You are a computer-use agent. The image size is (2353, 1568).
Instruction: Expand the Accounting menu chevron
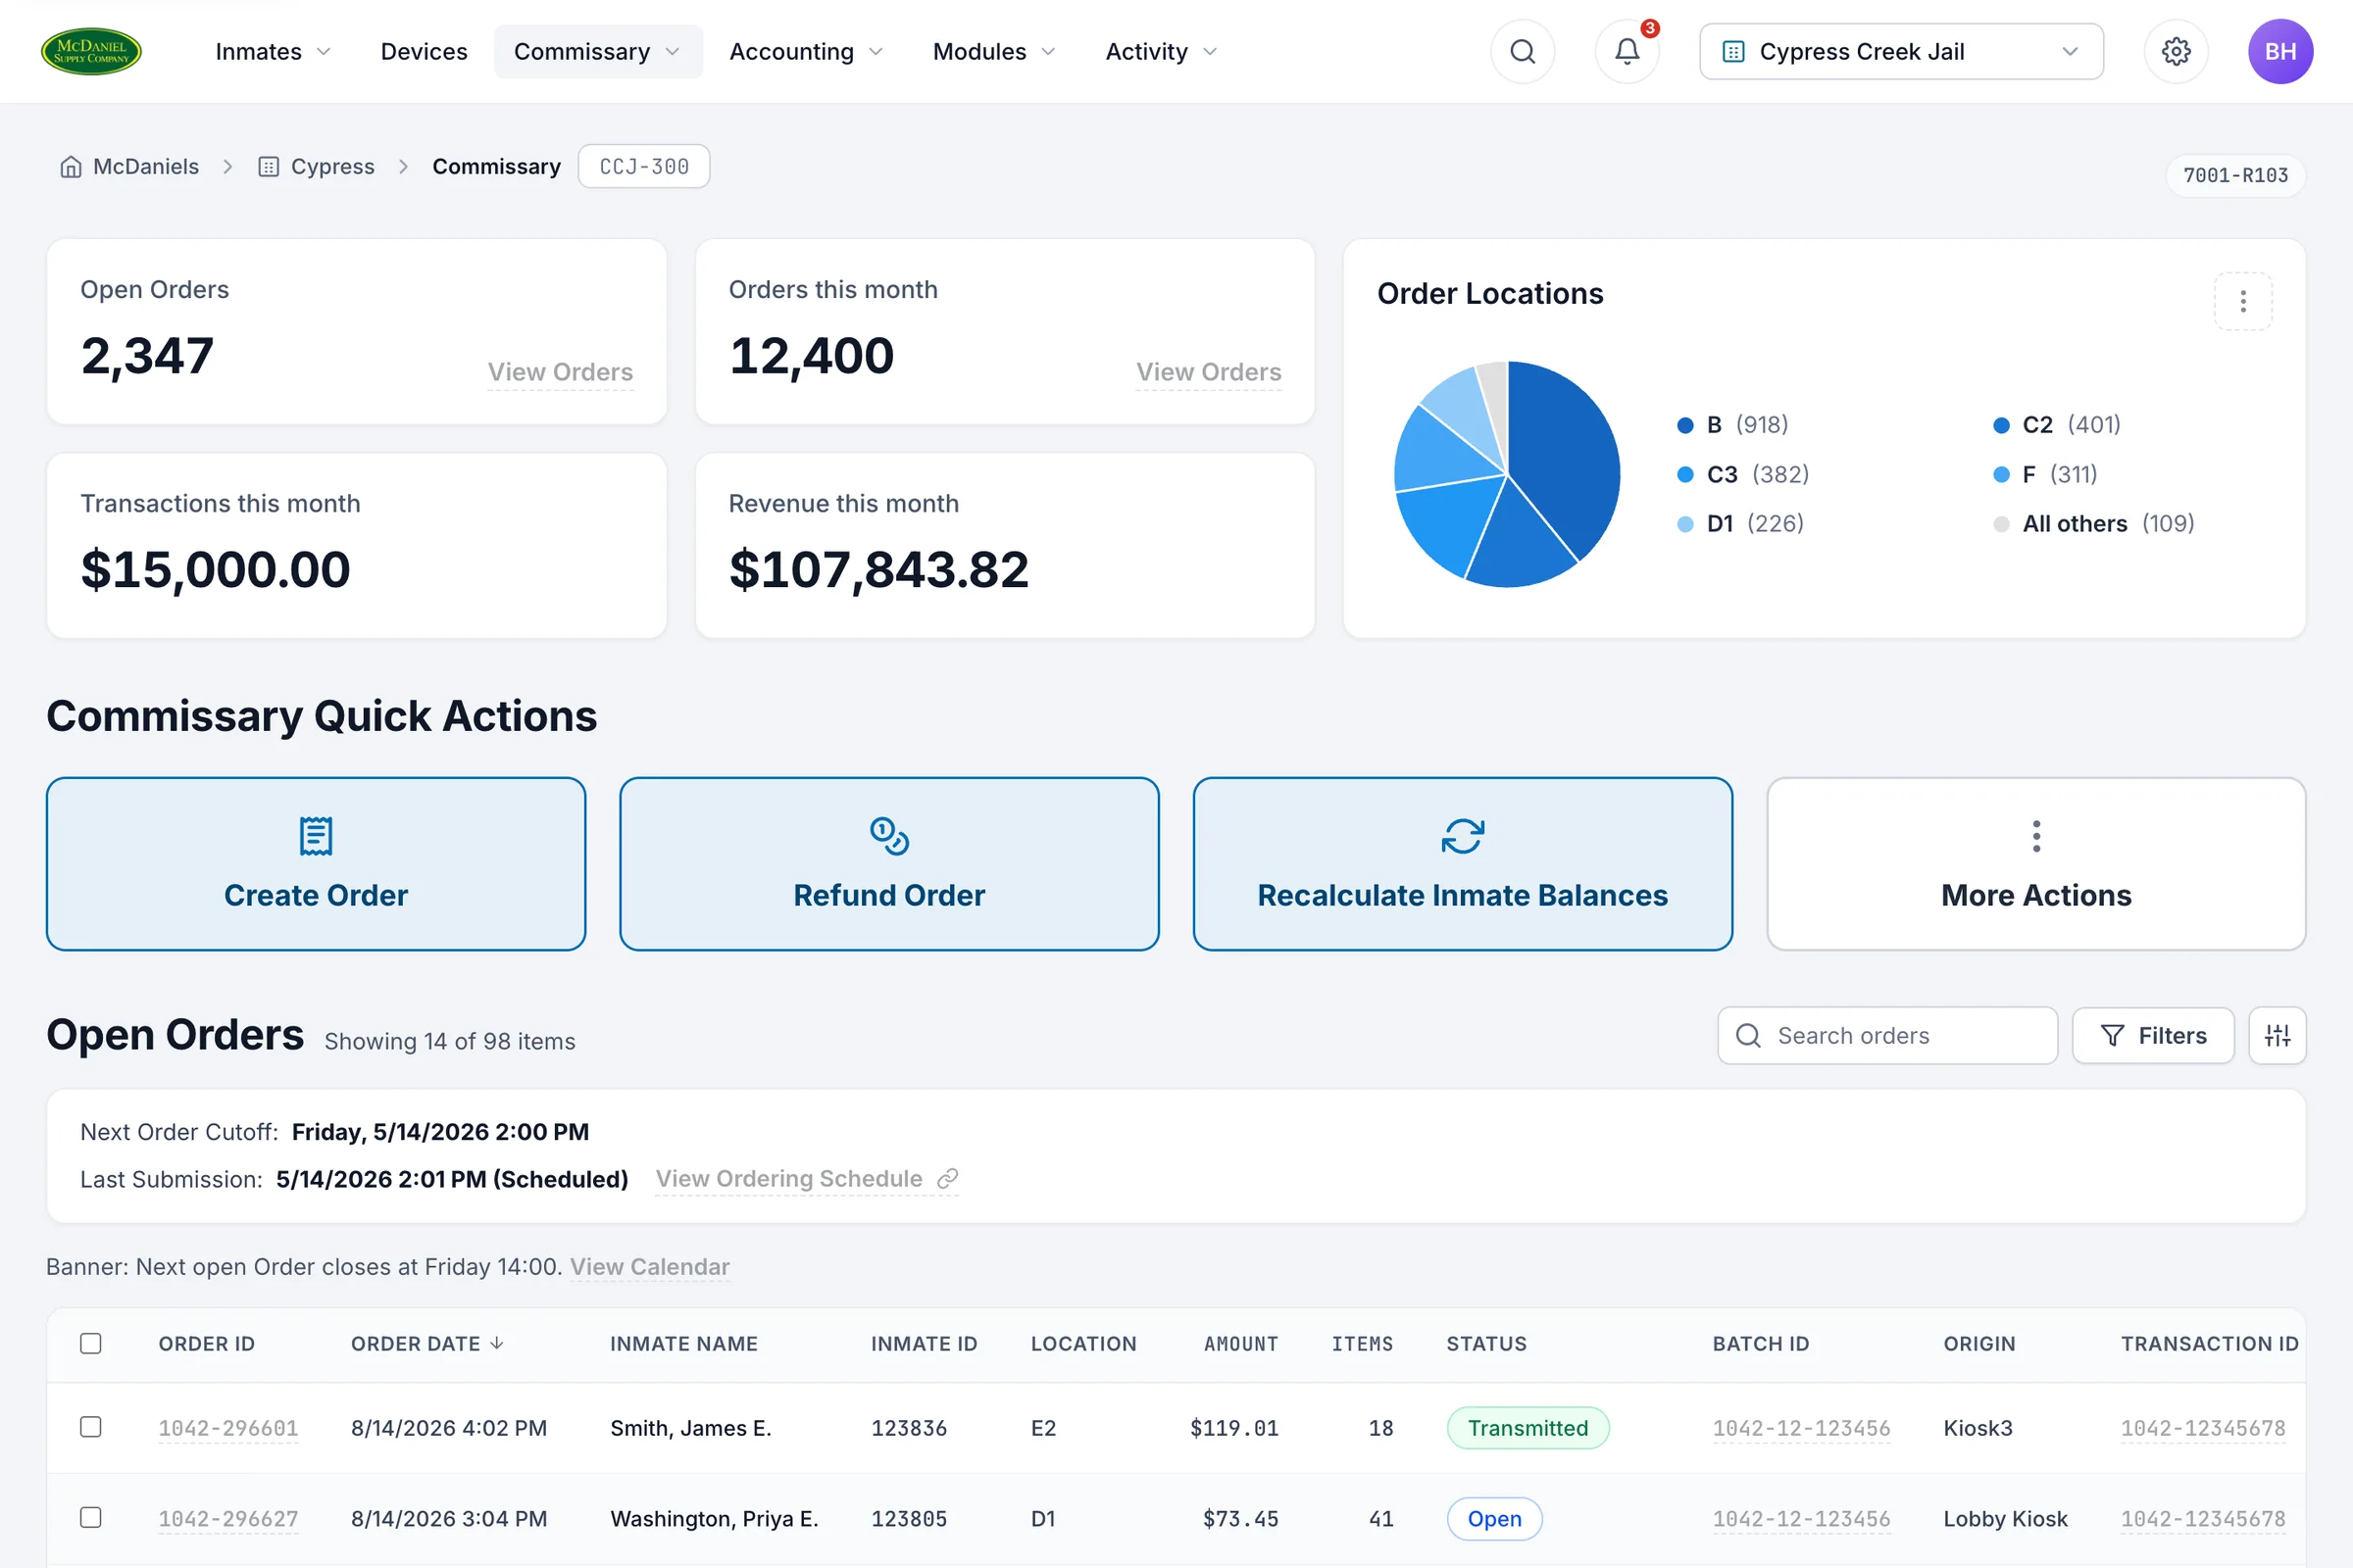(x=876, y=52)
